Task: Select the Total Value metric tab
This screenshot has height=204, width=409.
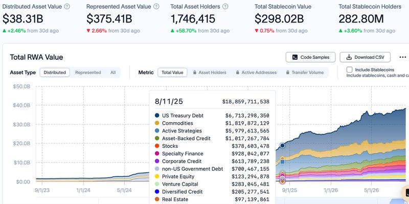Action: 172,73
